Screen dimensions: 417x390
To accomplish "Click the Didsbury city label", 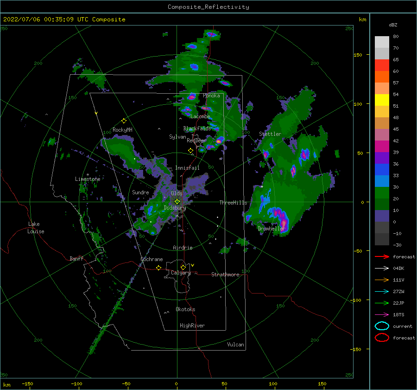I will (x=175, y=208).
